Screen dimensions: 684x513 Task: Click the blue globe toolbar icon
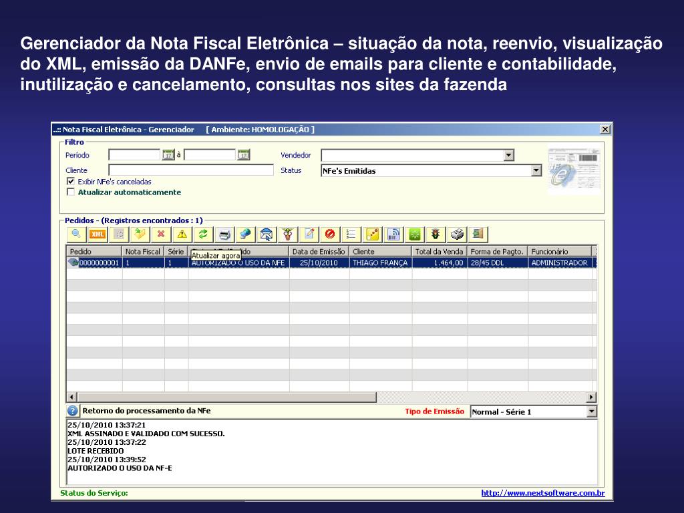[x=246, y=234]
